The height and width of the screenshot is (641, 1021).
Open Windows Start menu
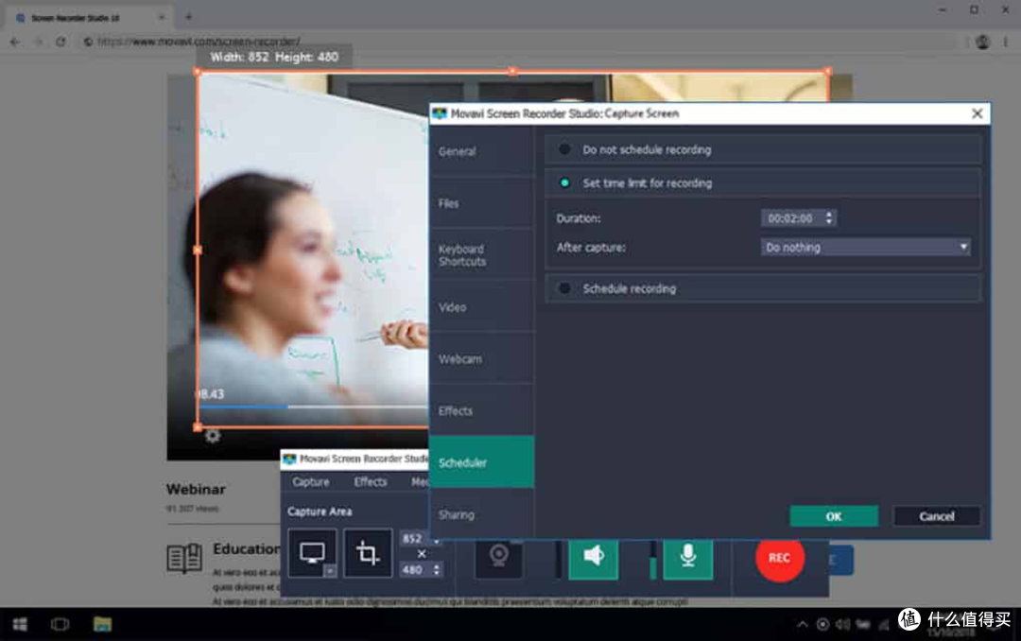(20, 624)
